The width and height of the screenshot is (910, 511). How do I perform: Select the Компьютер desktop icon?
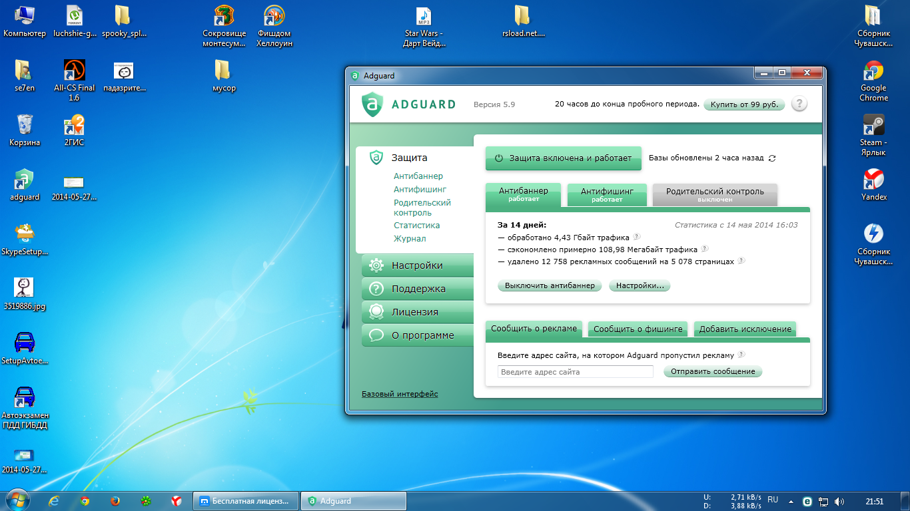pos(25,21)
